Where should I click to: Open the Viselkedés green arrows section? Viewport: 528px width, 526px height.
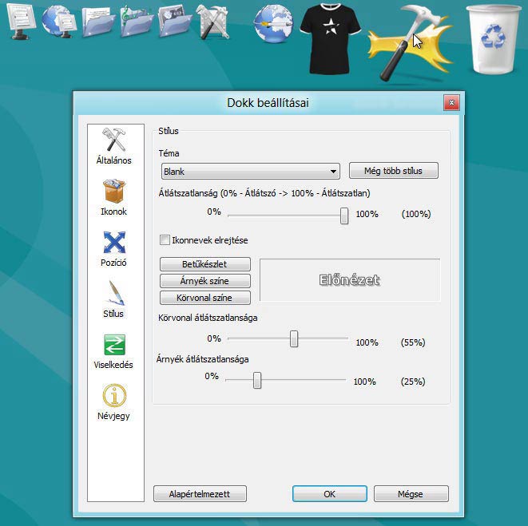pos(113,351)
